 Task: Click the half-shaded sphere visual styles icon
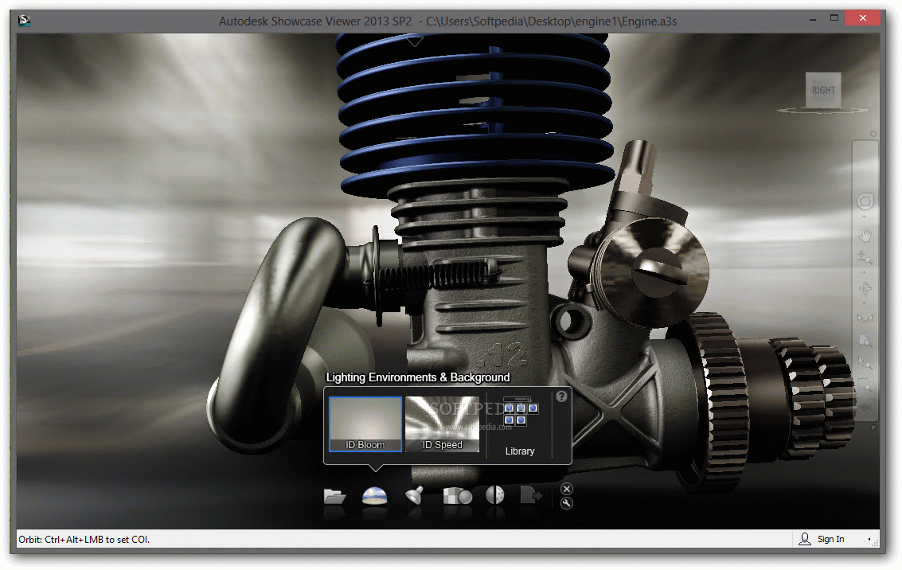pyautogui.click(x=494, y=495)
